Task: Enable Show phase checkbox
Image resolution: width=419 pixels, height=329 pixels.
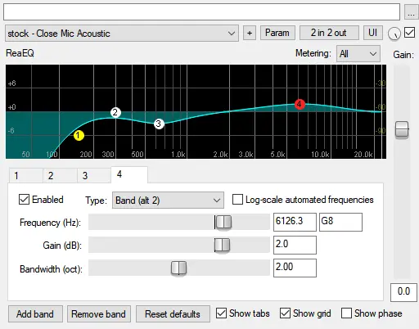Action: click(346, 313)
